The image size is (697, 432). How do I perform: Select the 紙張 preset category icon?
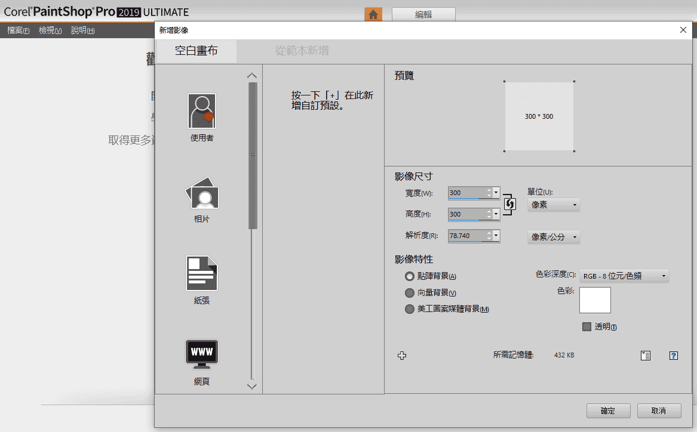(x=202, y=273)
